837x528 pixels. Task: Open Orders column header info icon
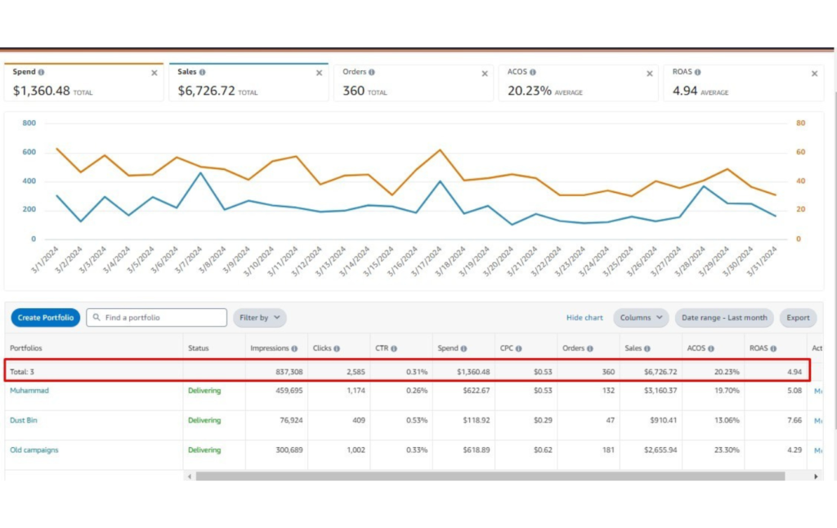[590, 349]
